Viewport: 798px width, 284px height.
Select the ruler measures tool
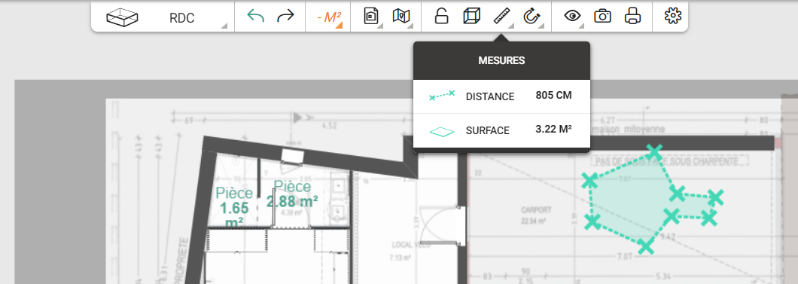(502, 17)
